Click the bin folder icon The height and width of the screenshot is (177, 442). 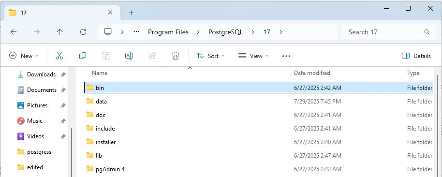[x=90, y=88]
